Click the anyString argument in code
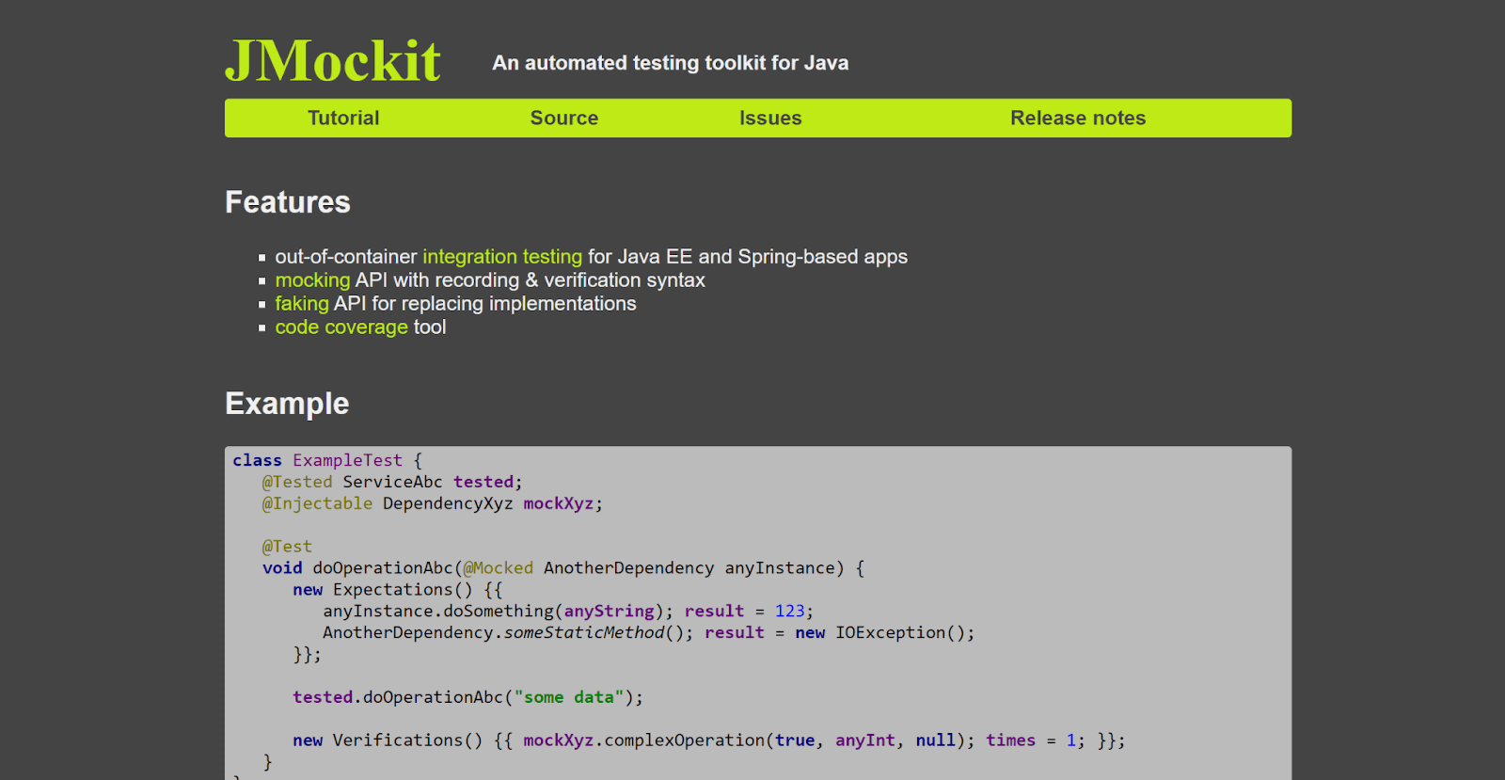1505x780 pixels. pos(609,612)
